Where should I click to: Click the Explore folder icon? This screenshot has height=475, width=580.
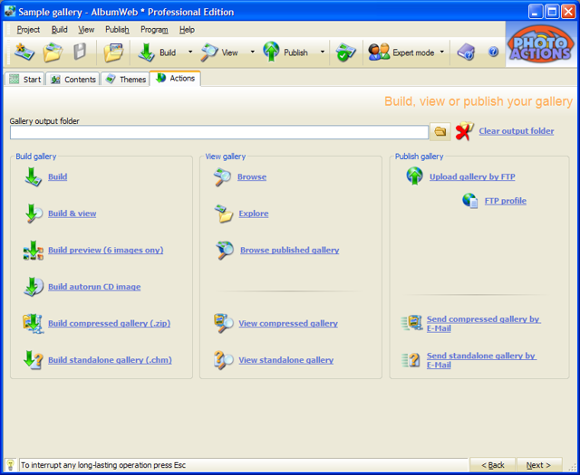[224, 214]
